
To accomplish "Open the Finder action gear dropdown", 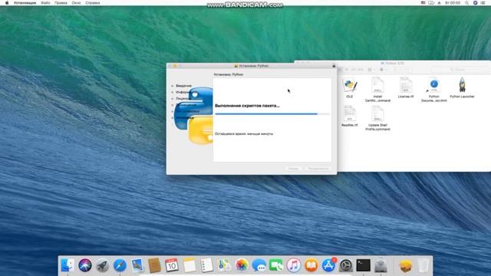I will [384, 70].
